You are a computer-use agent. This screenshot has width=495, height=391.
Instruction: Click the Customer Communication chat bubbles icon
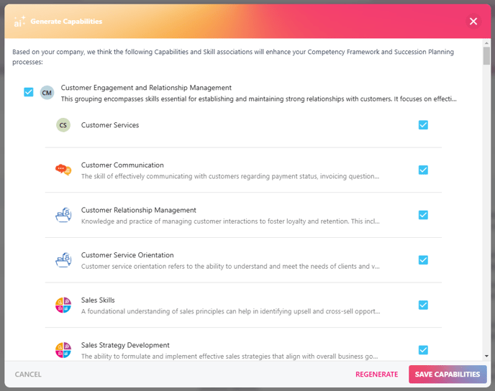63,170
